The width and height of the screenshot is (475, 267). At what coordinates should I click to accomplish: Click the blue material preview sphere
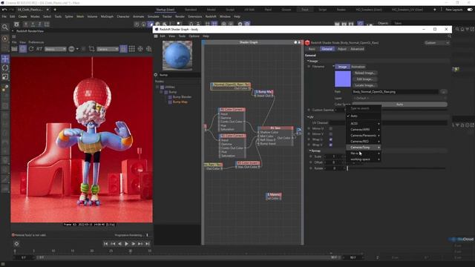[x=177, y=56]
